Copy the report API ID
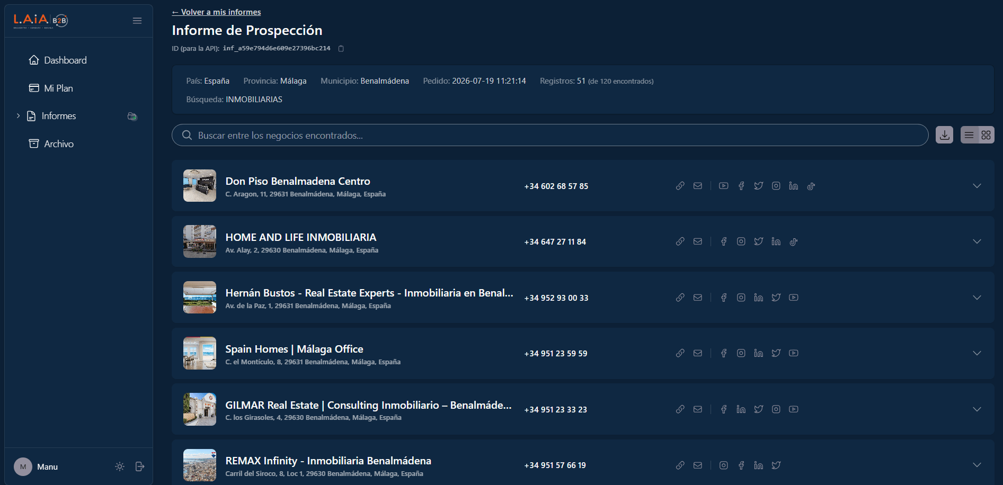Image resolution: width=1003 pixels, height=485 pixels. pos(341,49)
